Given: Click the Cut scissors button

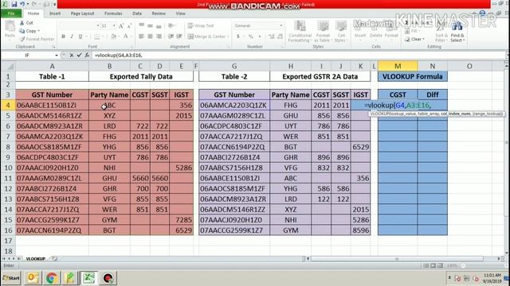Looking at the screenshot, I should pos(26,23).
